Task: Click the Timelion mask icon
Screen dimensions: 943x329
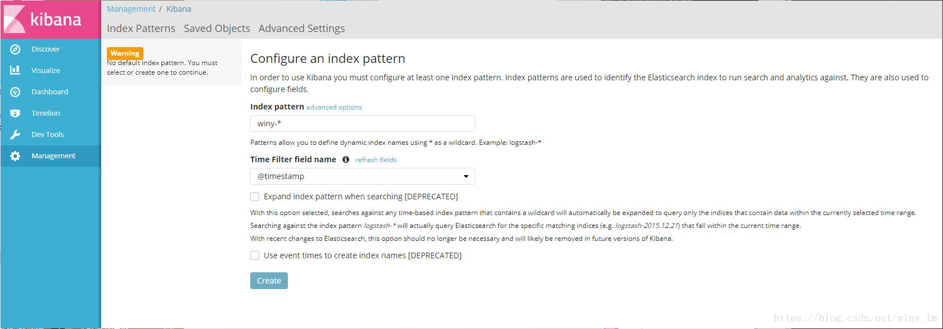Action: point(15,113)
